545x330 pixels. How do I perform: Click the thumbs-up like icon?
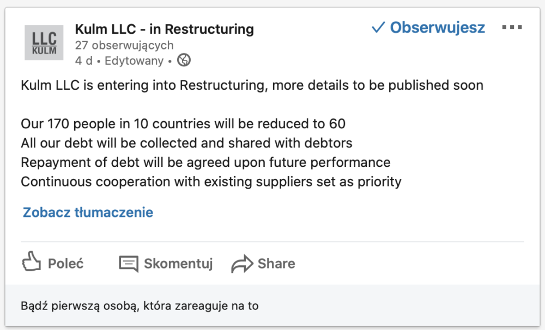click(31, 261)
